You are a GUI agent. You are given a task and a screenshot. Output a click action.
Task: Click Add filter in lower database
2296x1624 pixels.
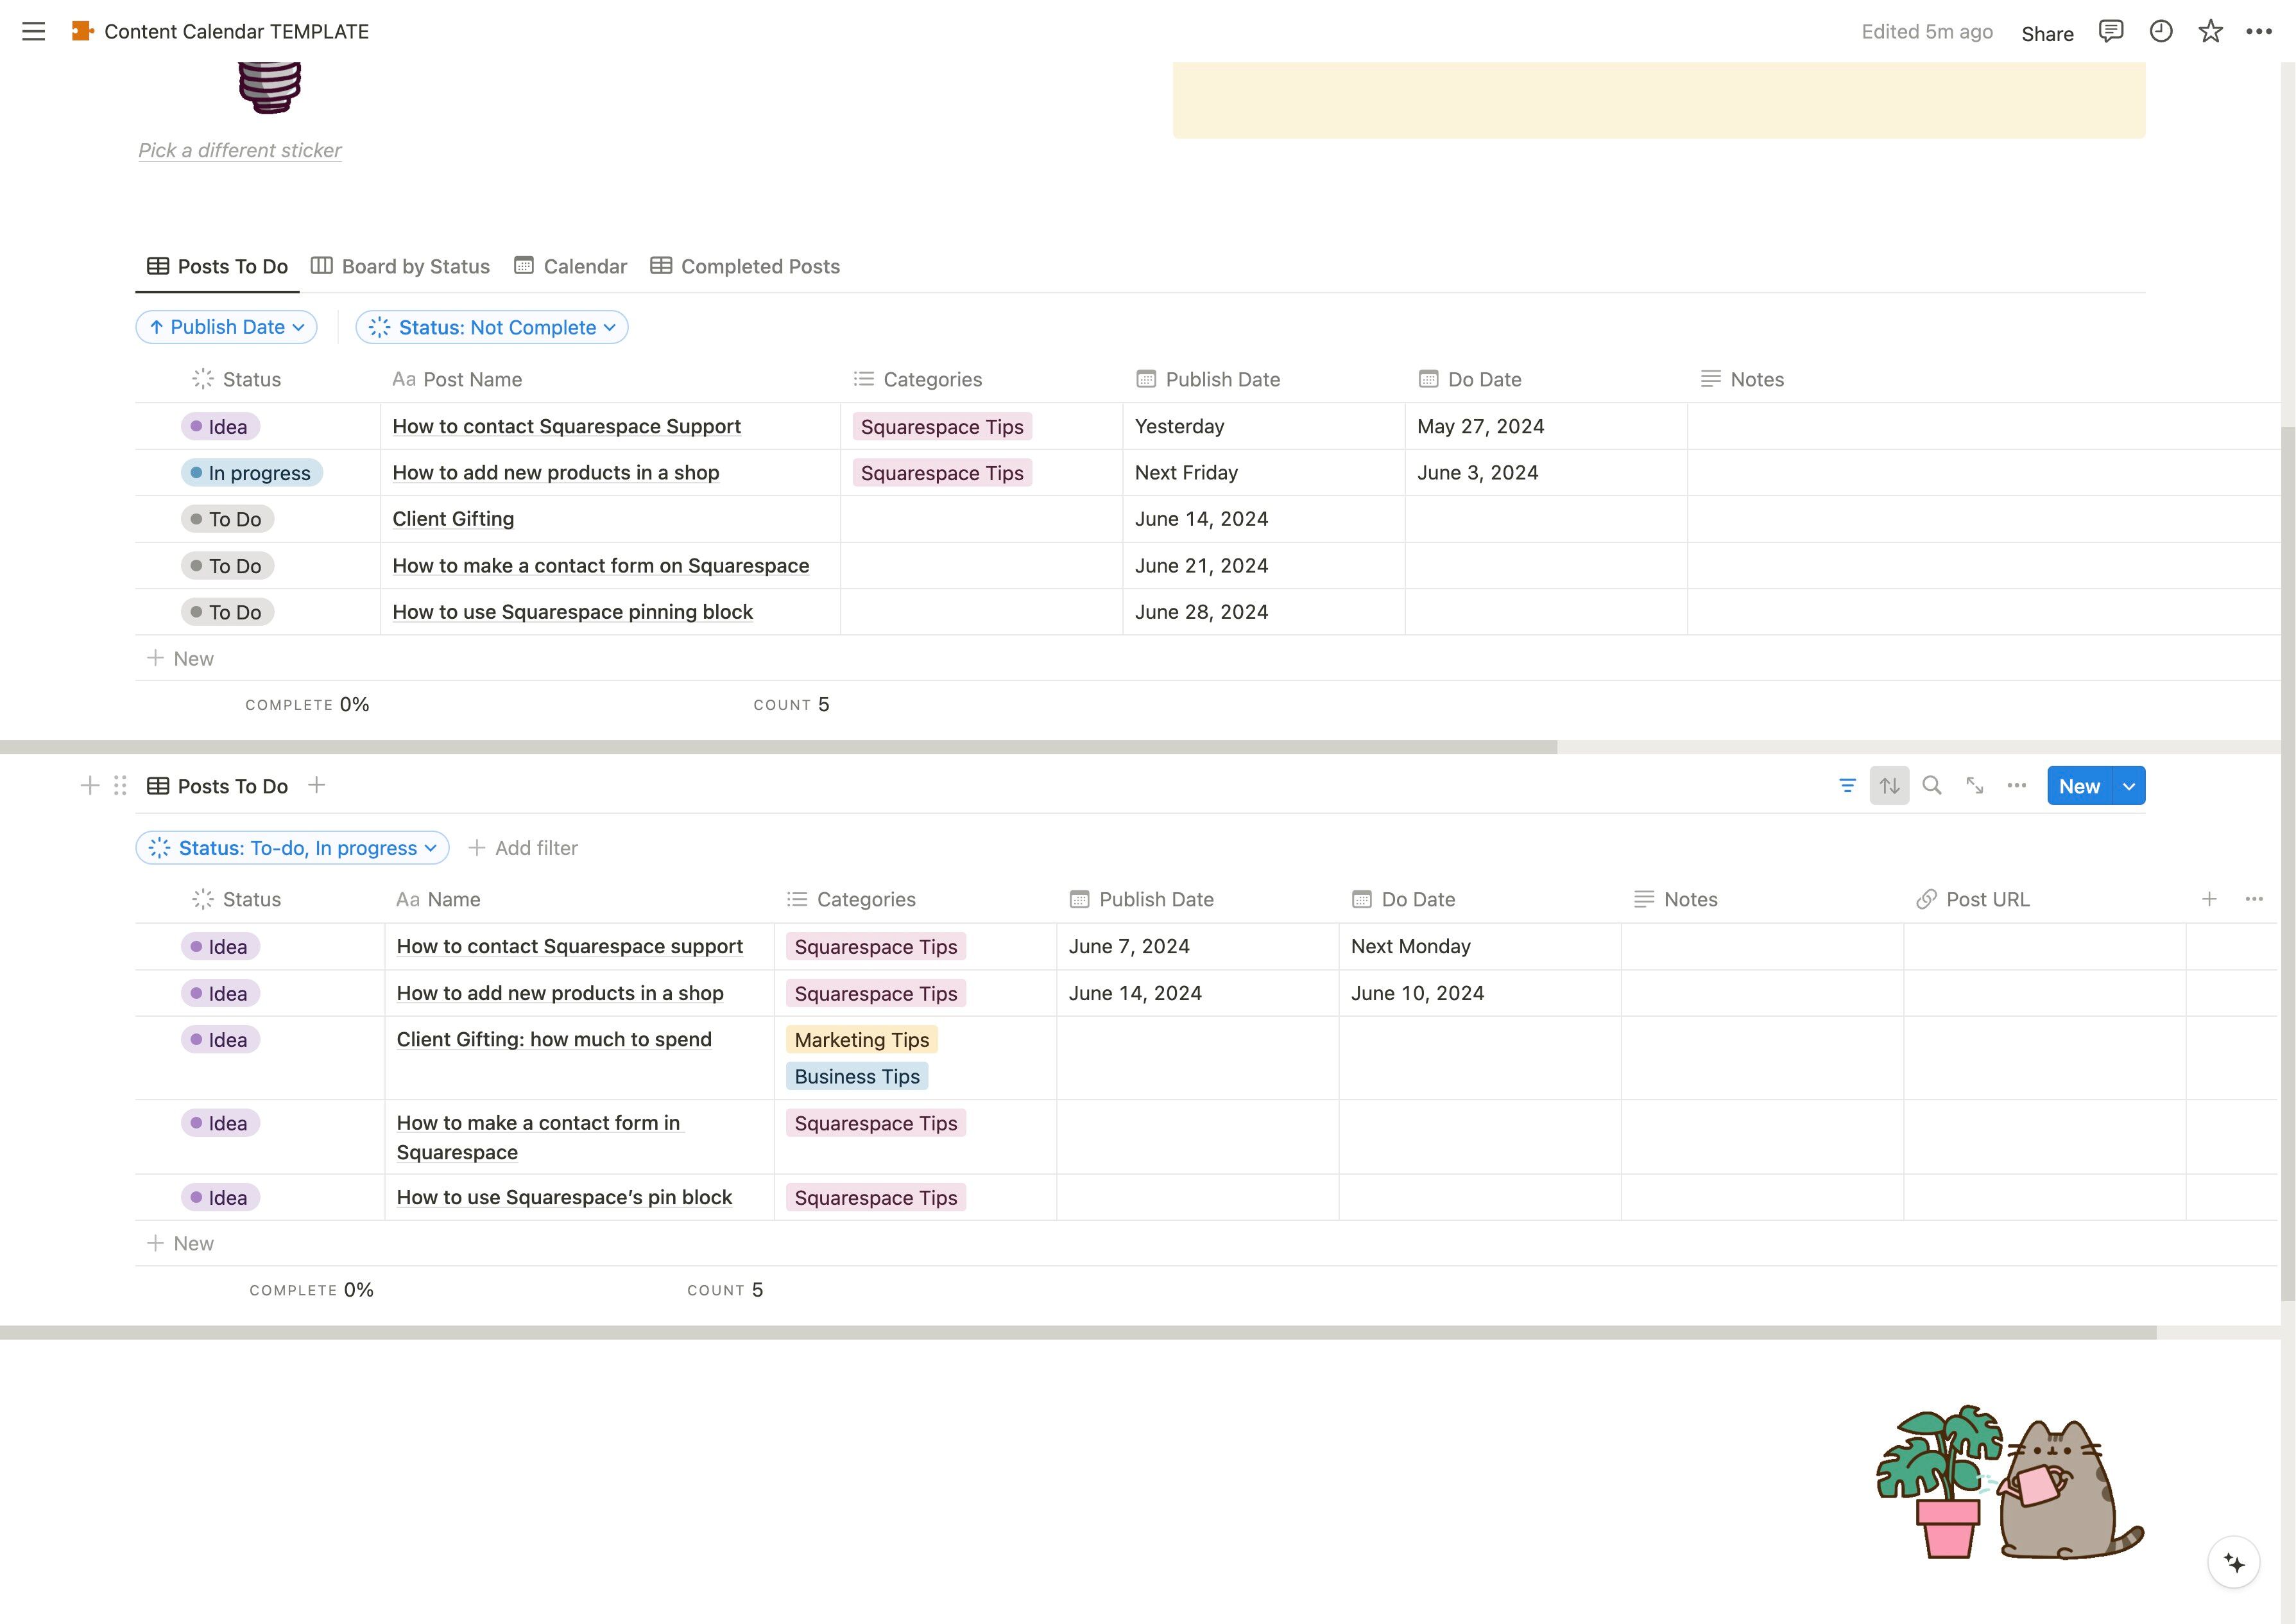pyautogui.click(x=523, y=847)
